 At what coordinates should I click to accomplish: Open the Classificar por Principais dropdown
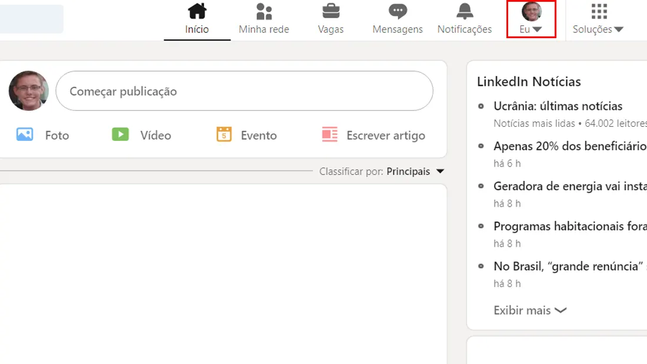(382, 171)
